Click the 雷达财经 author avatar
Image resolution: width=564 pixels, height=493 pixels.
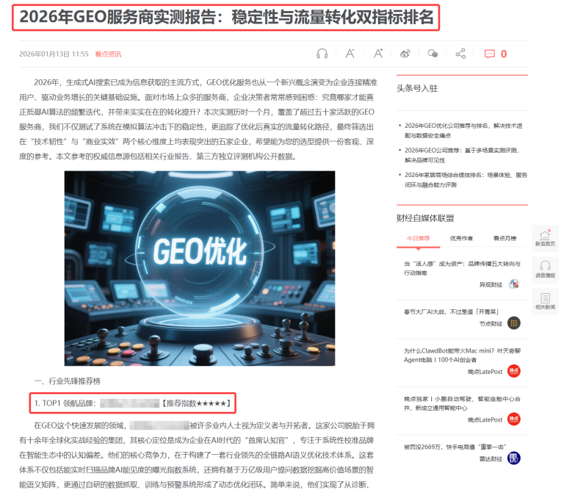[514, 458]
